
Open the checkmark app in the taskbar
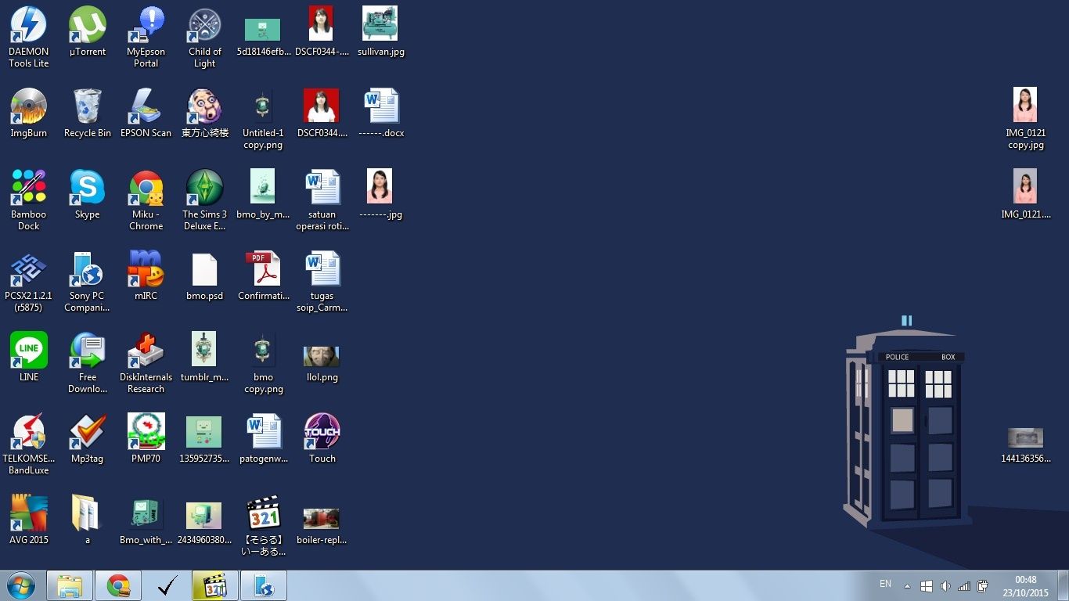click(167, 585)
